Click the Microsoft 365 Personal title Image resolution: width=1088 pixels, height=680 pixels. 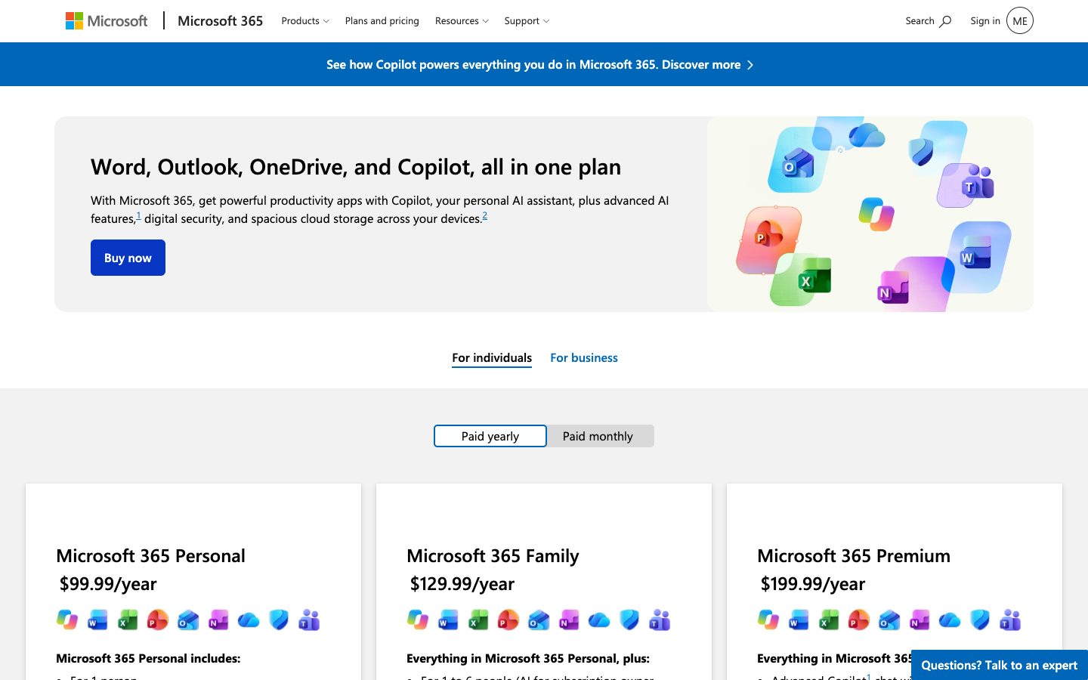(x=150, y=556)
